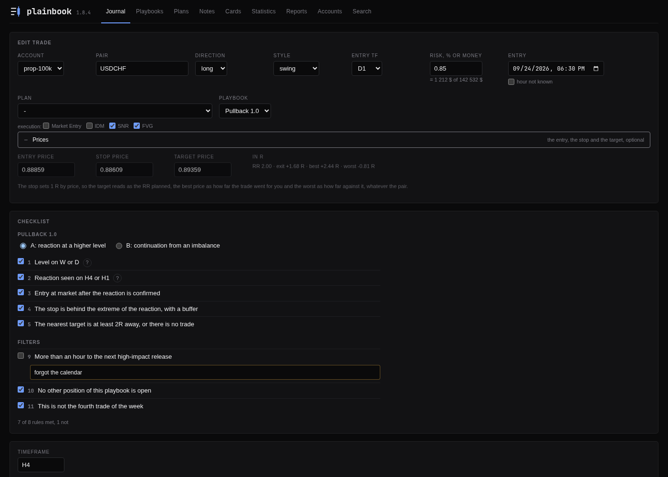
Task: Uncheck the SNR execution checkbox
Action: pyautogui.click(x=112, y=126)
